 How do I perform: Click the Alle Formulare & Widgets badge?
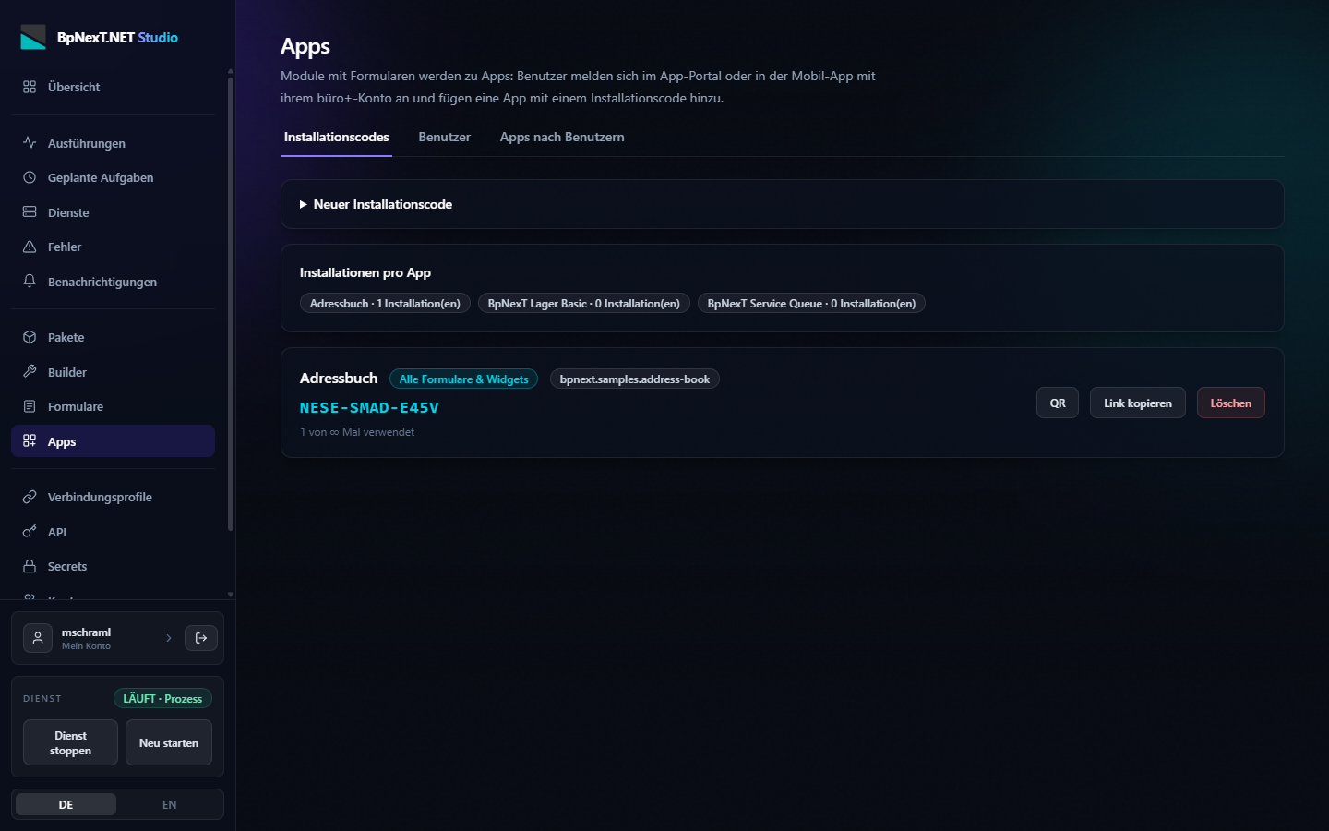click(463, 379)
